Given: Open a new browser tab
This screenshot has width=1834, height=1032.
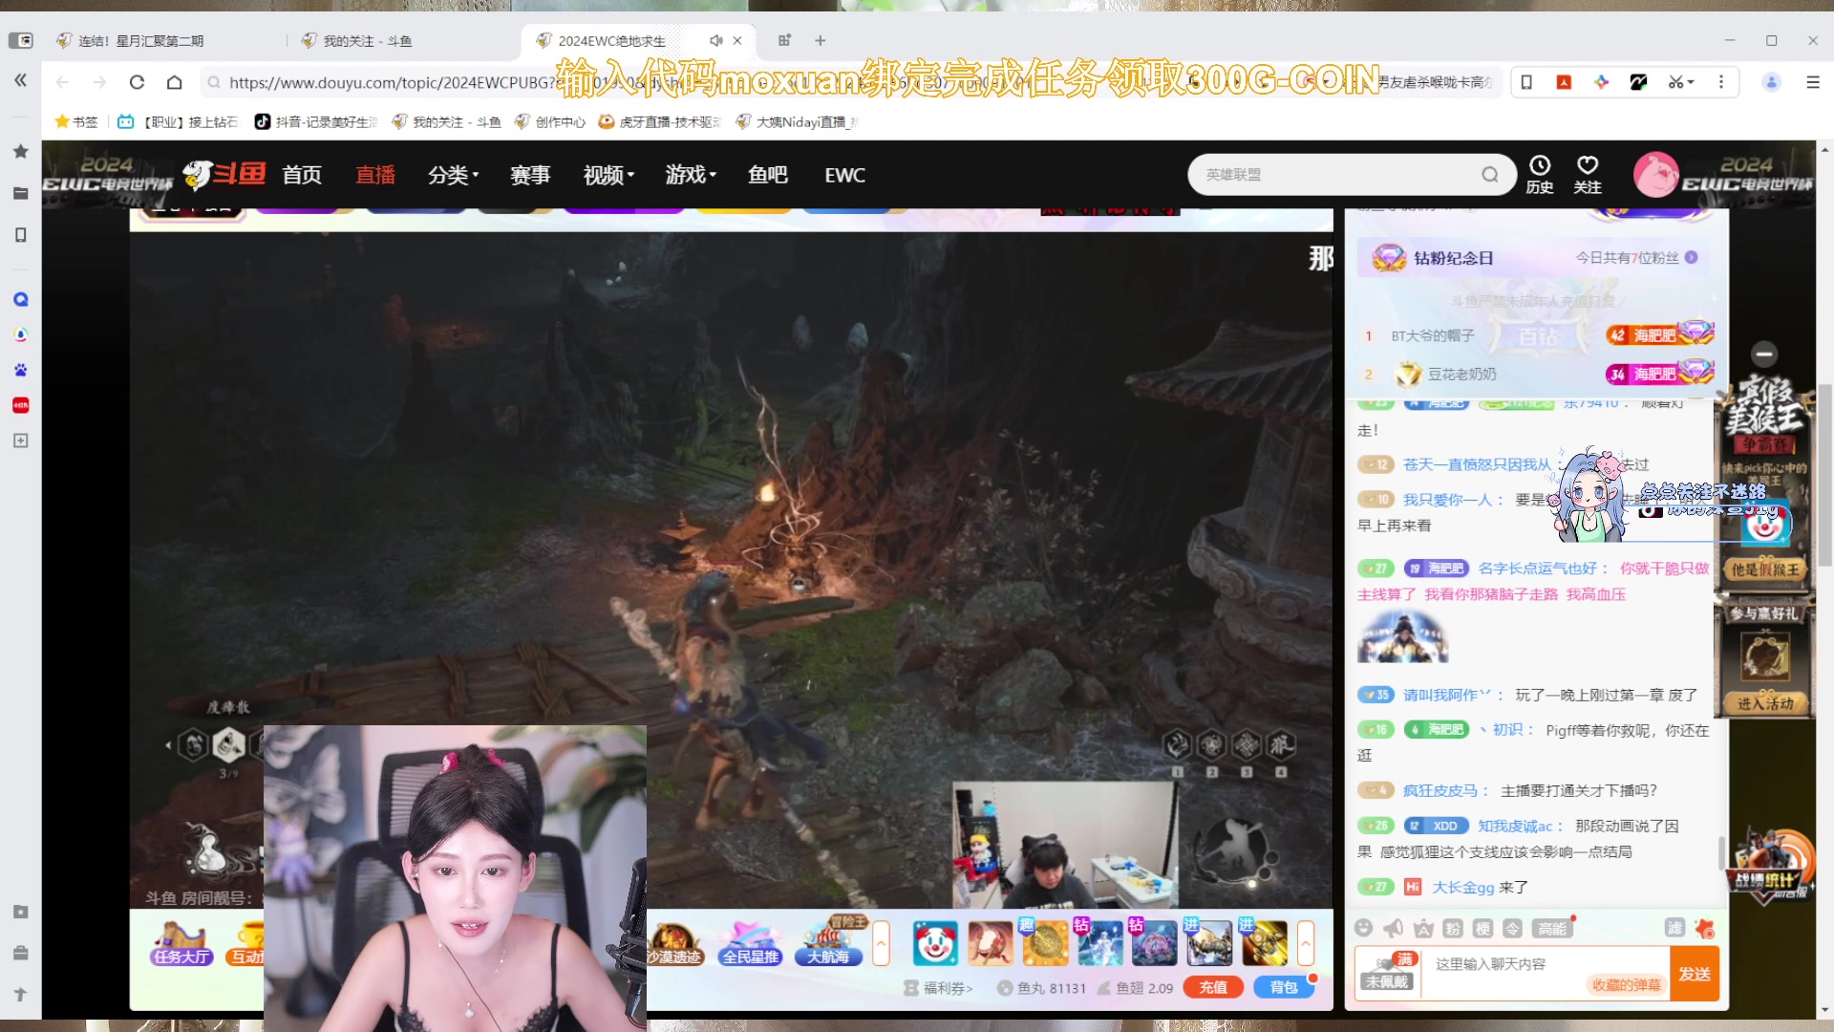Looking at the screenshot, I should (x=821, y=40).
